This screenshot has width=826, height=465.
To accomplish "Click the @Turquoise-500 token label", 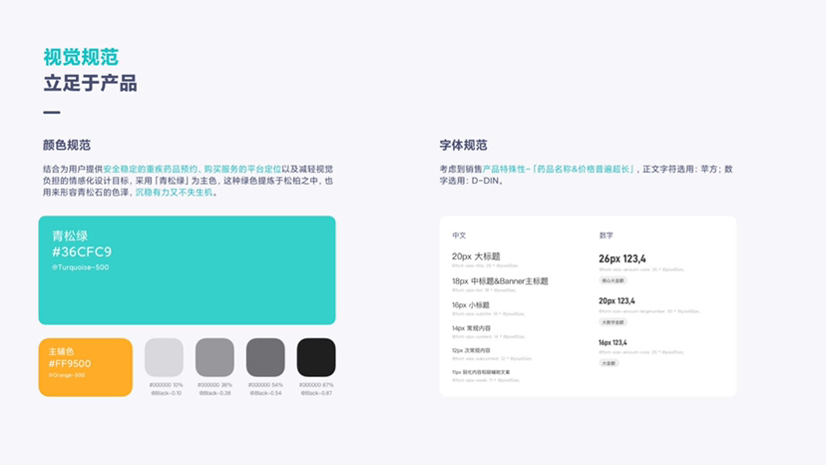I will 80,267.
